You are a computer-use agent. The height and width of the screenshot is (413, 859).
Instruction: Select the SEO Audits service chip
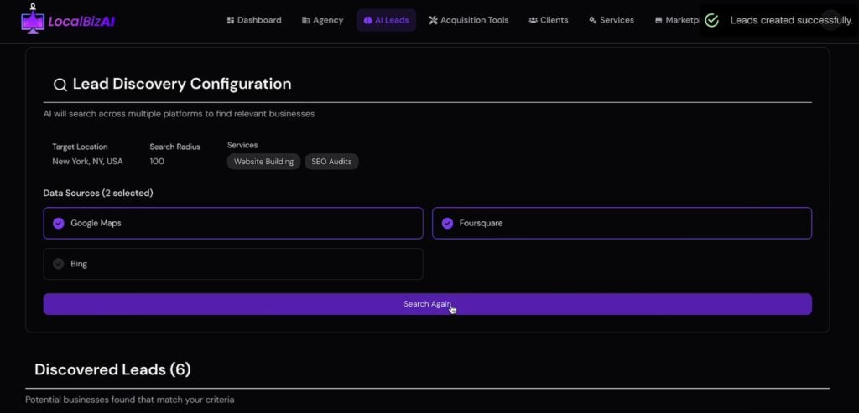tap(331, 162)
